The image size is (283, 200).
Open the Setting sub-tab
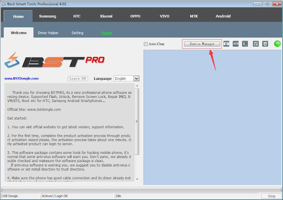[x=77, y=33]
